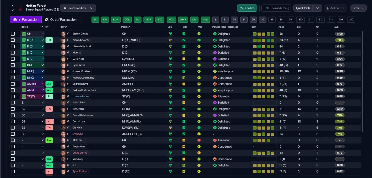Tick the checkbox for the Ryan Yates row
This screenshot has height=178, width=372.
point(13,65)
